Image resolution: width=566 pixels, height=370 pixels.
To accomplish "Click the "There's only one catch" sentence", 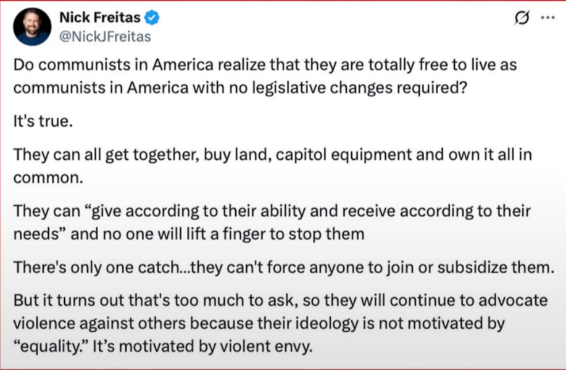I will click(281, 269).
